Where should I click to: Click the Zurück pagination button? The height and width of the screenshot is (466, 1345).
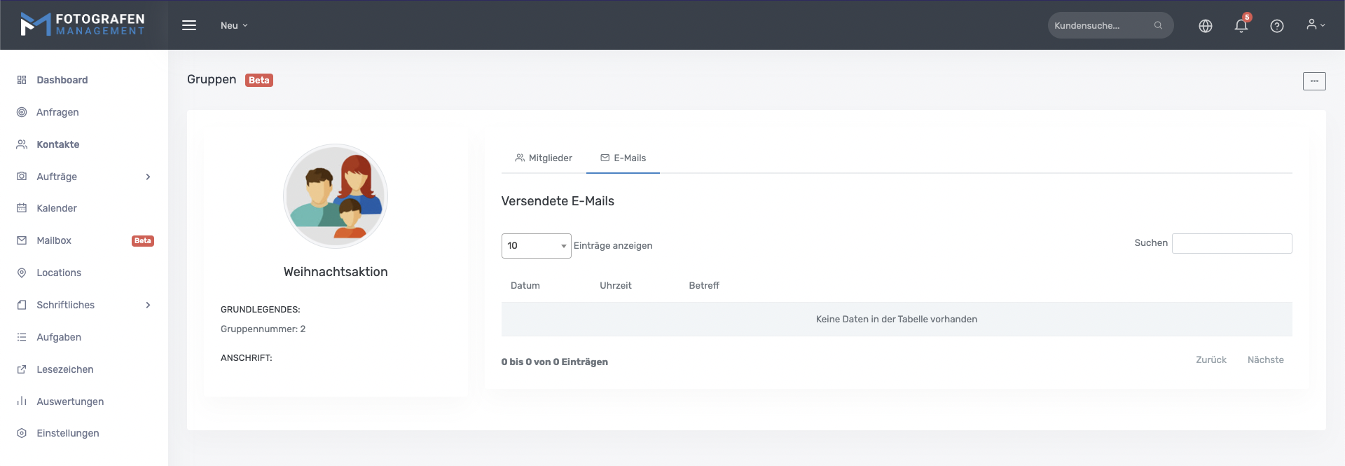1210,360
